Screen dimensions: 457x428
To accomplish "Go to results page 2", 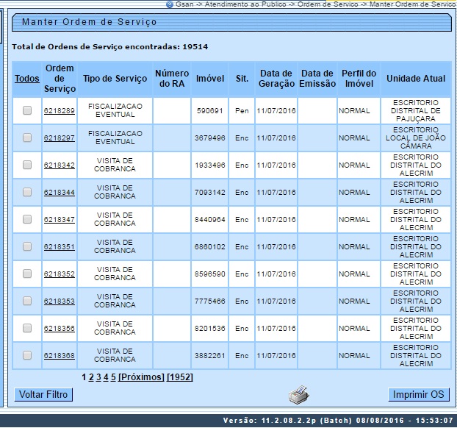I will [91, 377].
